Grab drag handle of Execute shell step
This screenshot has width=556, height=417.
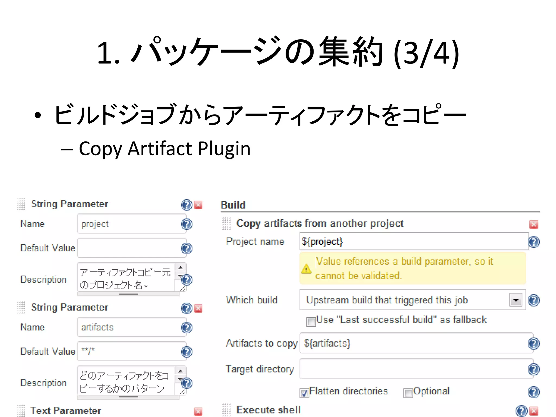pyautogui.click(x=226, y=410)
